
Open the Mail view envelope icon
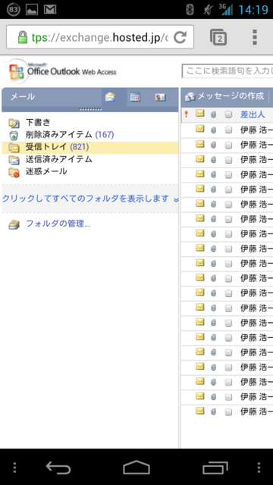pyautogui.click(x=110, y=97)
